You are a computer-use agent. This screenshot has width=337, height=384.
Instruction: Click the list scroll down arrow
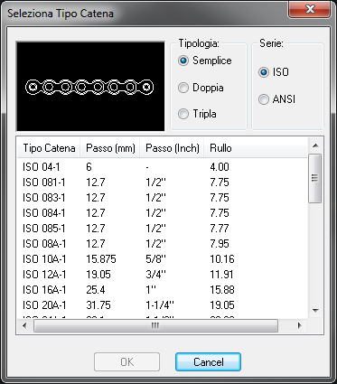click(x=315, y=311)
